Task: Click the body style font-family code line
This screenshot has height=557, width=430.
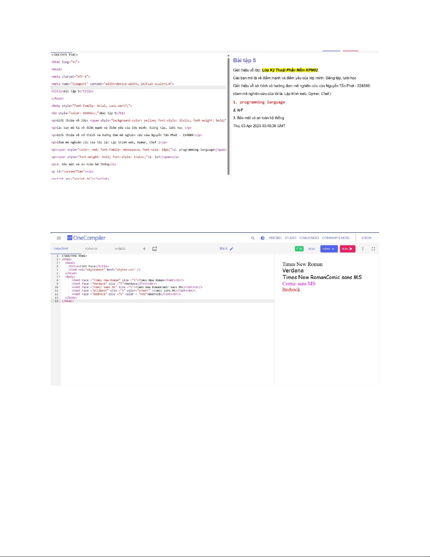Action: [92, 106]
